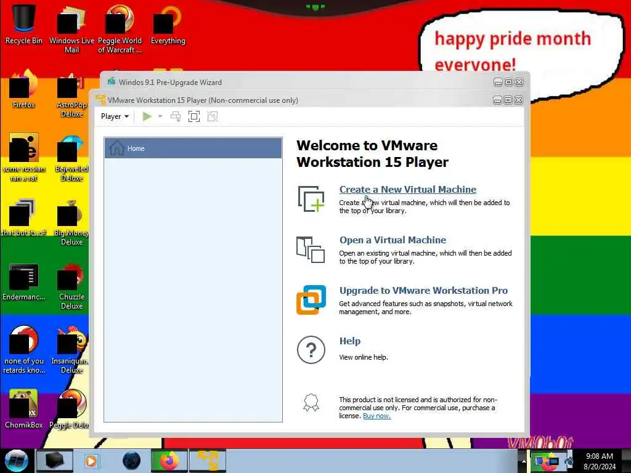Select 'some russian ran a rat' desktop icon
This screenshot has height=473, width=631.
24,158
